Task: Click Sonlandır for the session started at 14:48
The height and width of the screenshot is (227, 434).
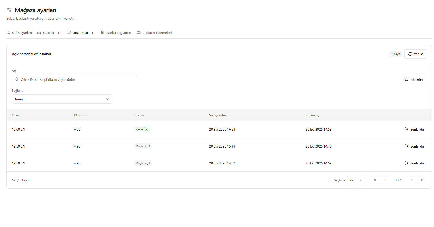Action: pyautogui.click(x=414, y=146)
